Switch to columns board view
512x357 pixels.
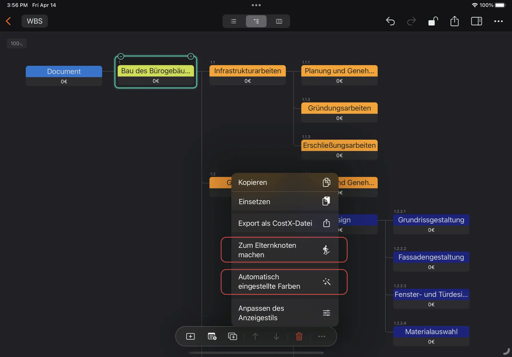pyautogui.click(x=279, y=21)
